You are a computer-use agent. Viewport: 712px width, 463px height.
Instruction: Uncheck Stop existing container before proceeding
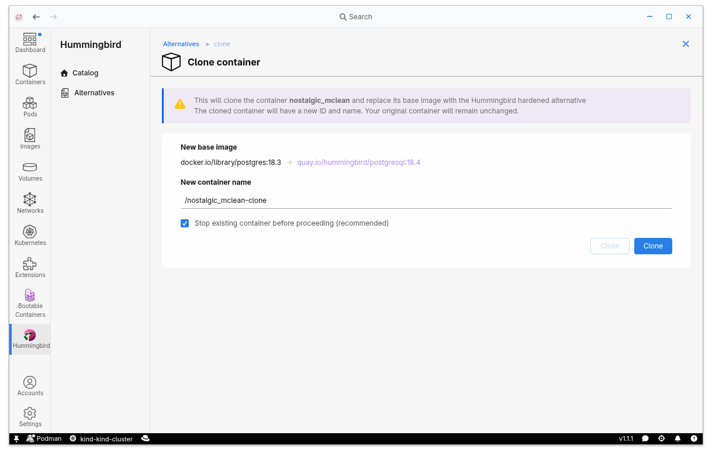coord(185,223)
